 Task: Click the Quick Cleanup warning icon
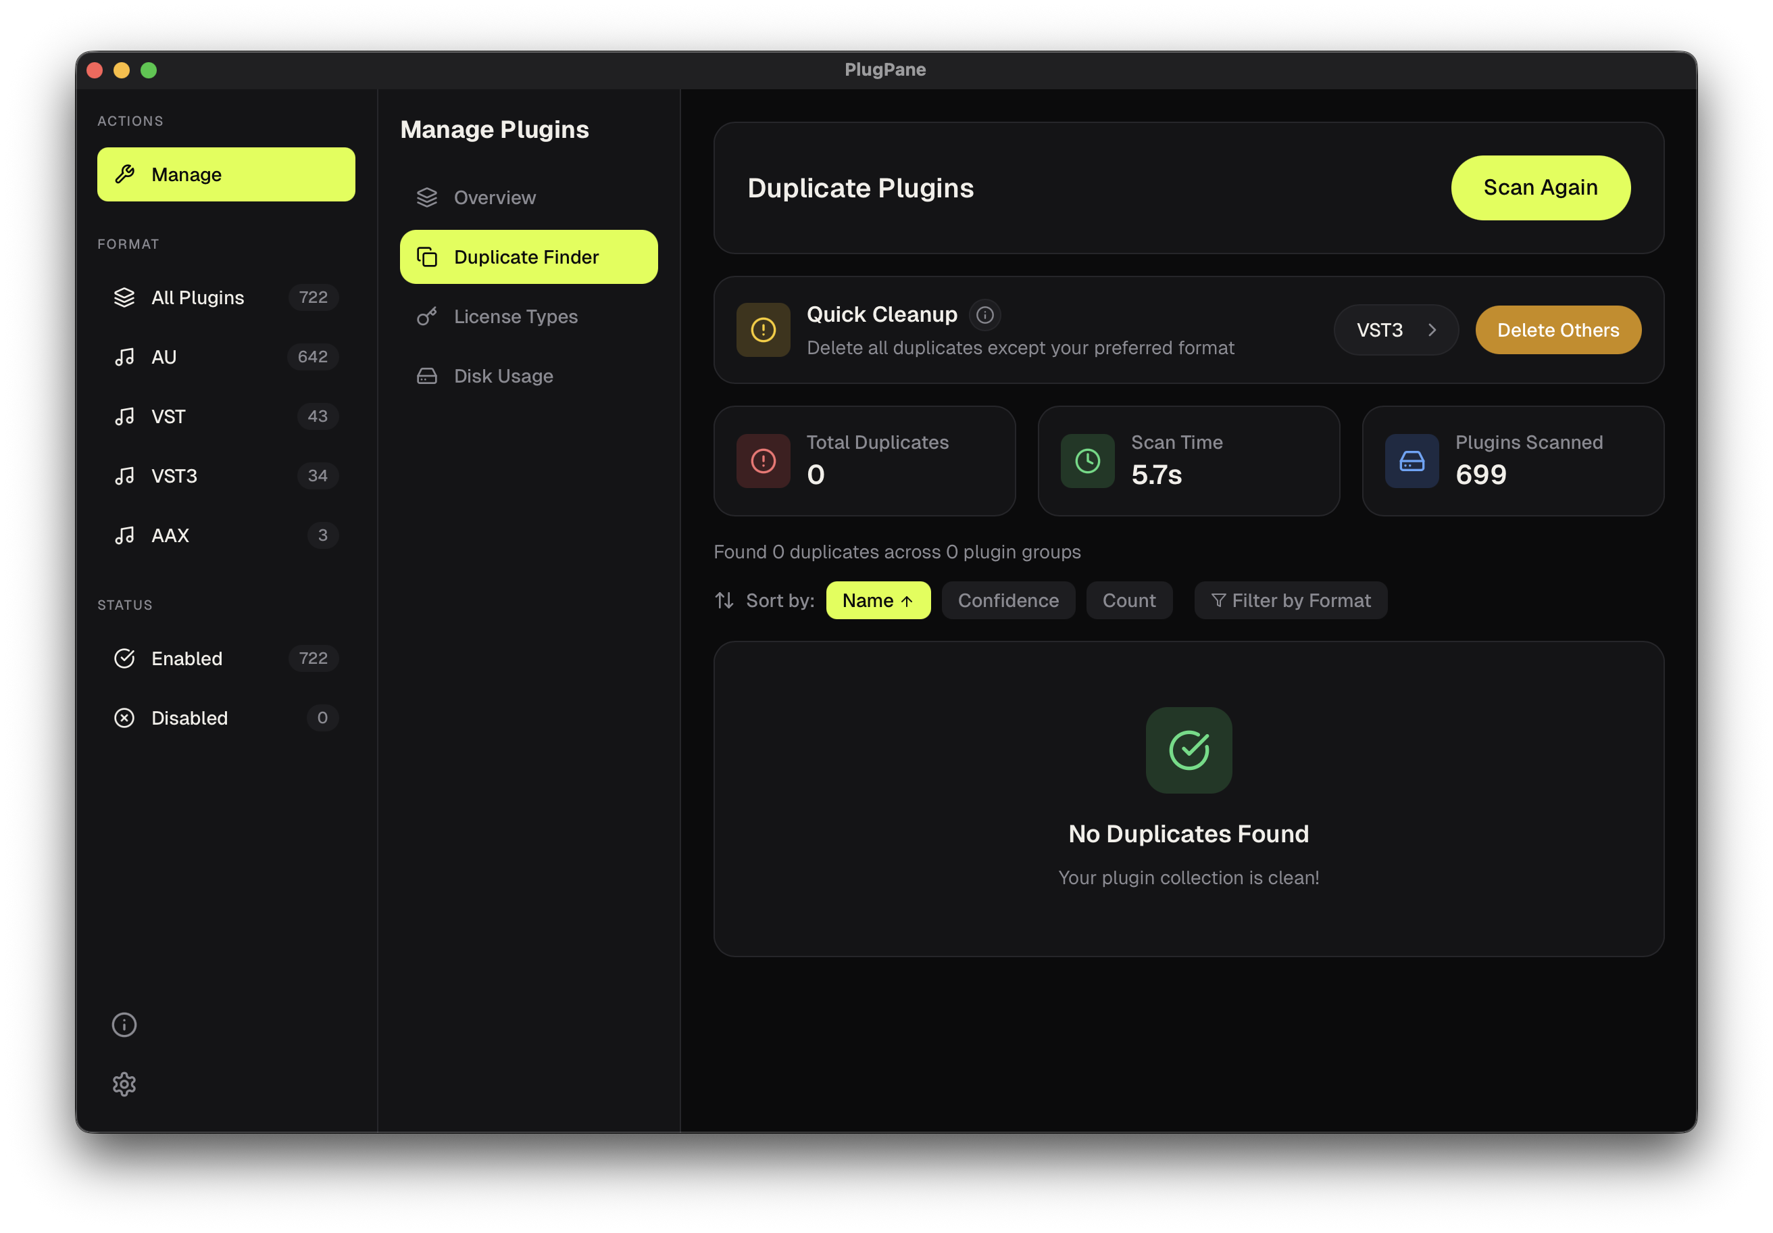click(x=763, y=330)
